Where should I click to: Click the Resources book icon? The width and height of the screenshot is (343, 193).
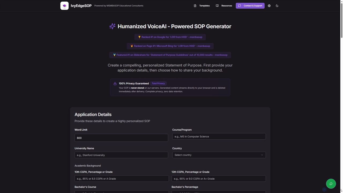click(x=217, y=6)
